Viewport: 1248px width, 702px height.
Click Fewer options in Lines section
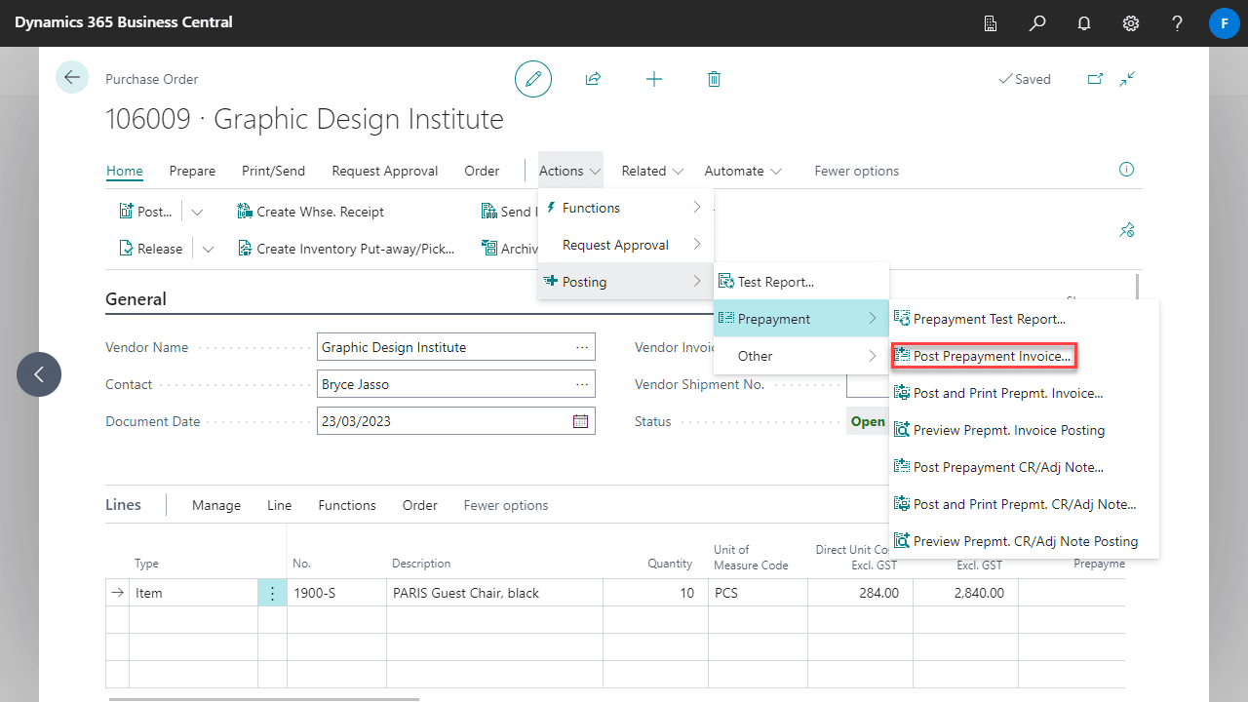(x=506, y=505)
